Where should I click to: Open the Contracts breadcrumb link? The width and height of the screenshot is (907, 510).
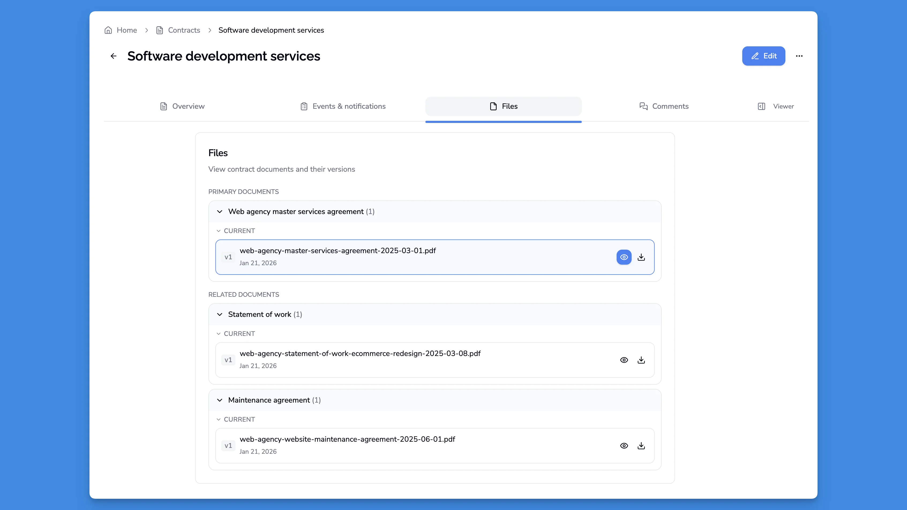(183, 30)
